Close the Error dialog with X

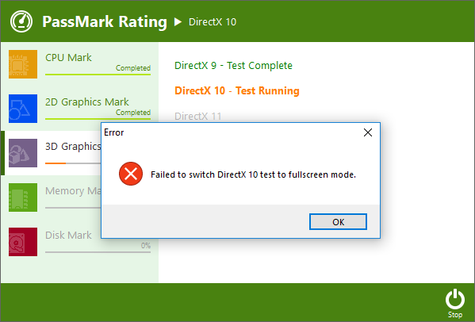(368, 132)
